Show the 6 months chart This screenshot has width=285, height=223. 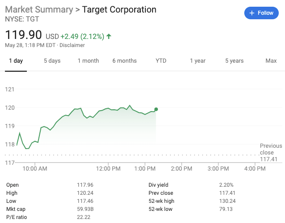(x=124, y=61)
